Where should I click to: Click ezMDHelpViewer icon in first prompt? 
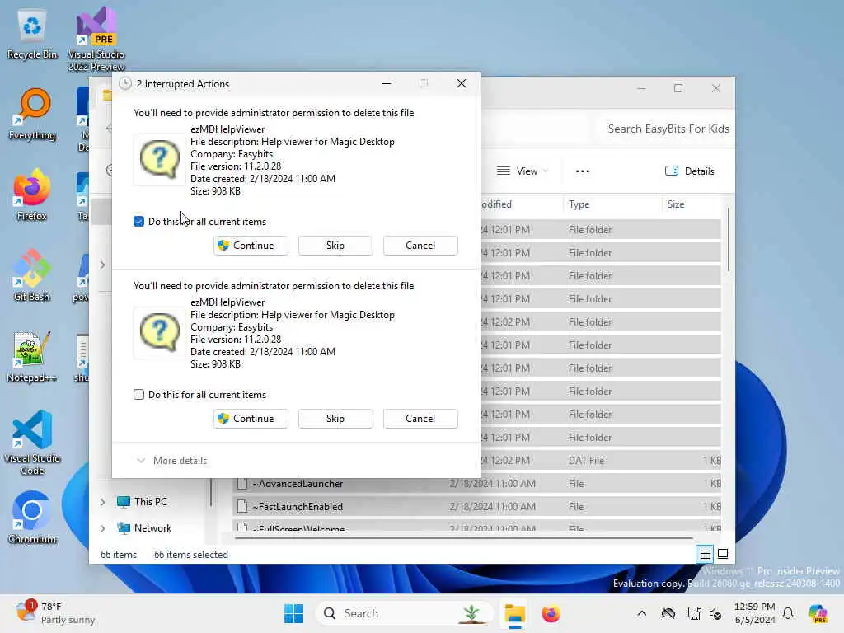159,159
